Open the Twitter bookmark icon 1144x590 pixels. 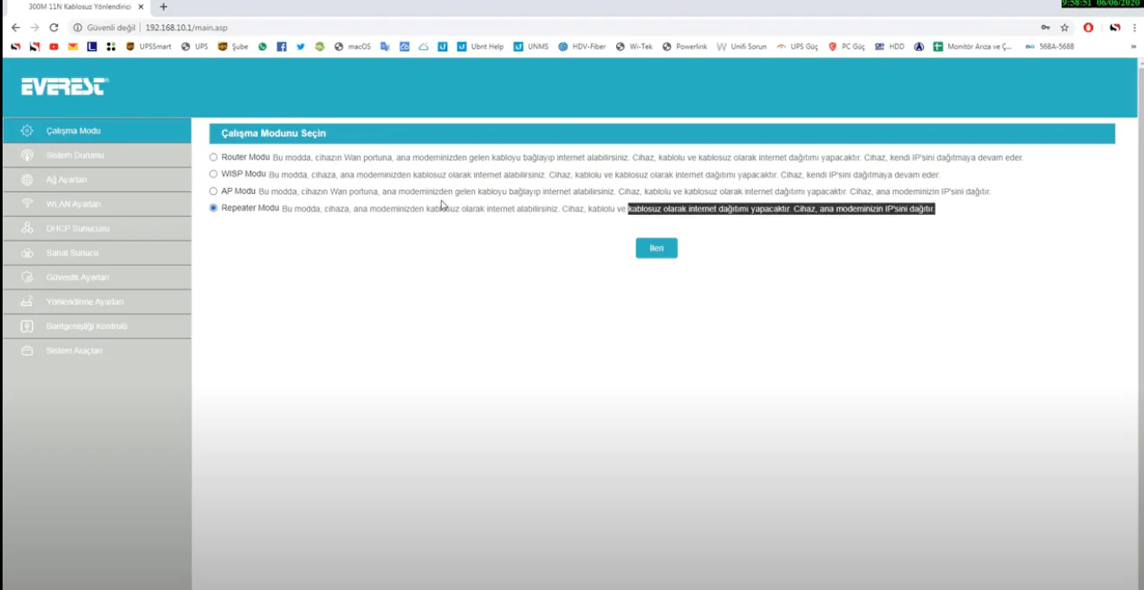point(301,47)
